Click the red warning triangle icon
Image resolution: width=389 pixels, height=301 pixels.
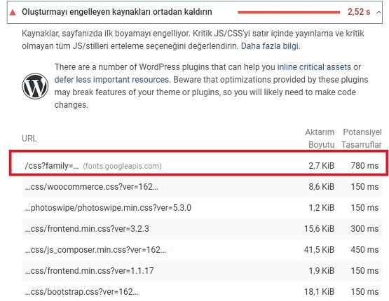pyautogui.click(x=13, y=12)
